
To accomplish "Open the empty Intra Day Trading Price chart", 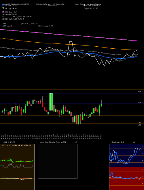I will tap(58, 161).
